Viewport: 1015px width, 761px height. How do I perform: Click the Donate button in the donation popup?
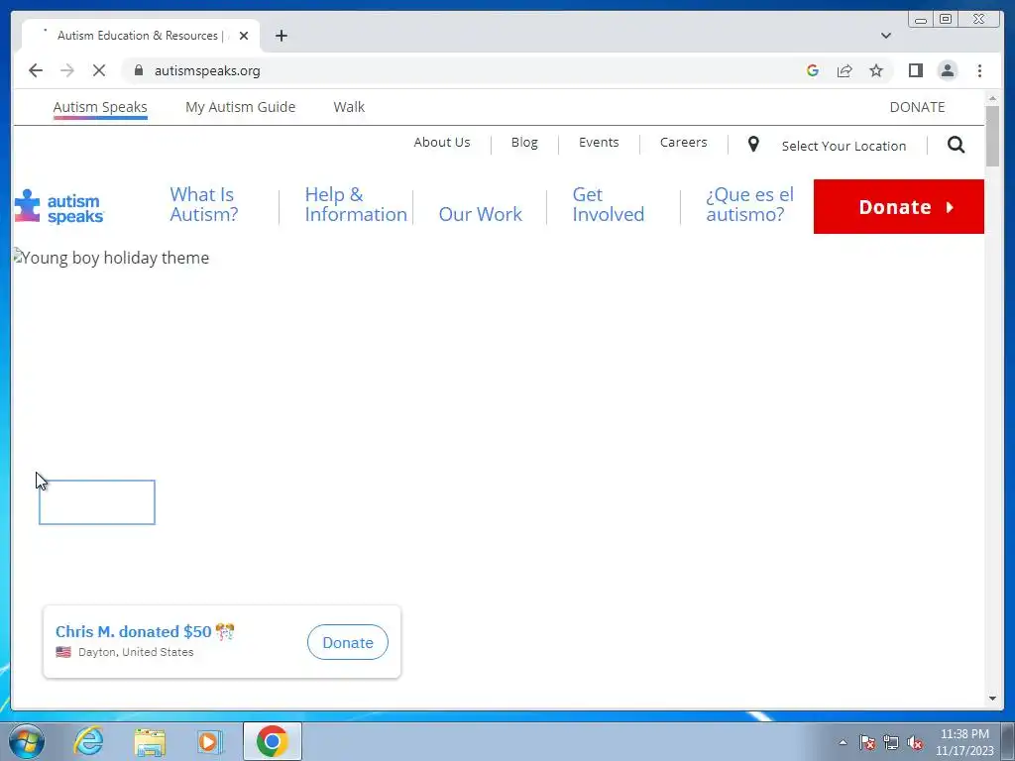[x=348, y=642]
